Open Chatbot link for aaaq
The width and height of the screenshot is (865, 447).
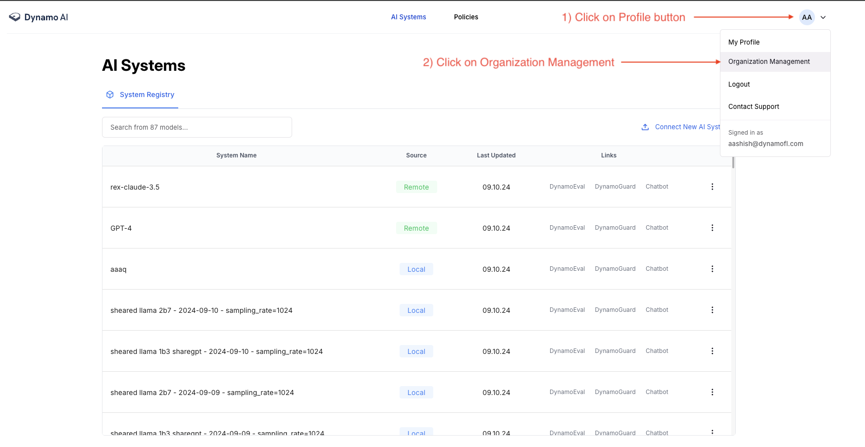click(x=657, y=269)
